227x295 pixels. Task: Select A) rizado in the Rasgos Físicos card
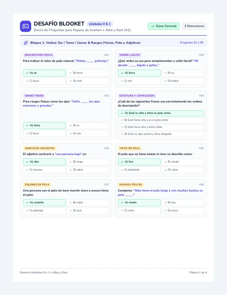(139, 203)
